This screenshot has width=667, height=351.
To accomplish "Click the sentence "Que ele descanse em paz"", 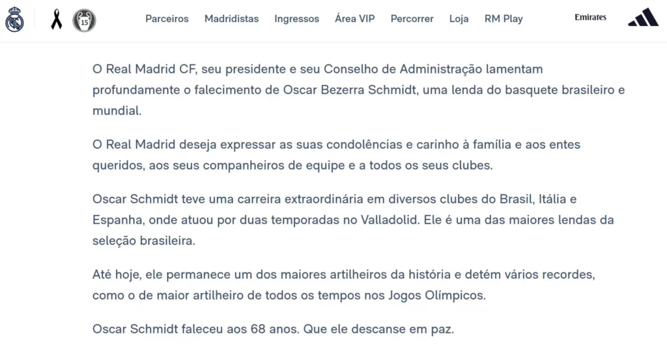I will click(x=378, y=329).
